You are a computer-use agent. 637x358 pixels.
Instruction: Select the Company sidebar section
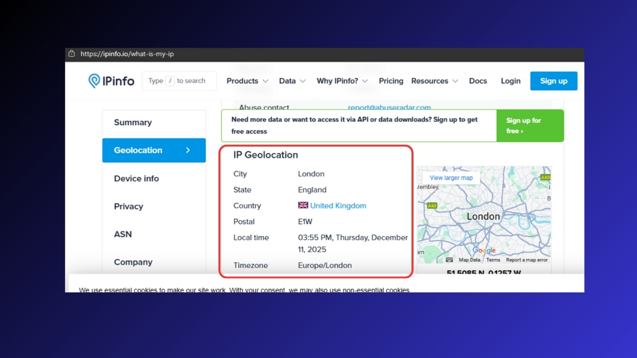(x=154, y=262)
